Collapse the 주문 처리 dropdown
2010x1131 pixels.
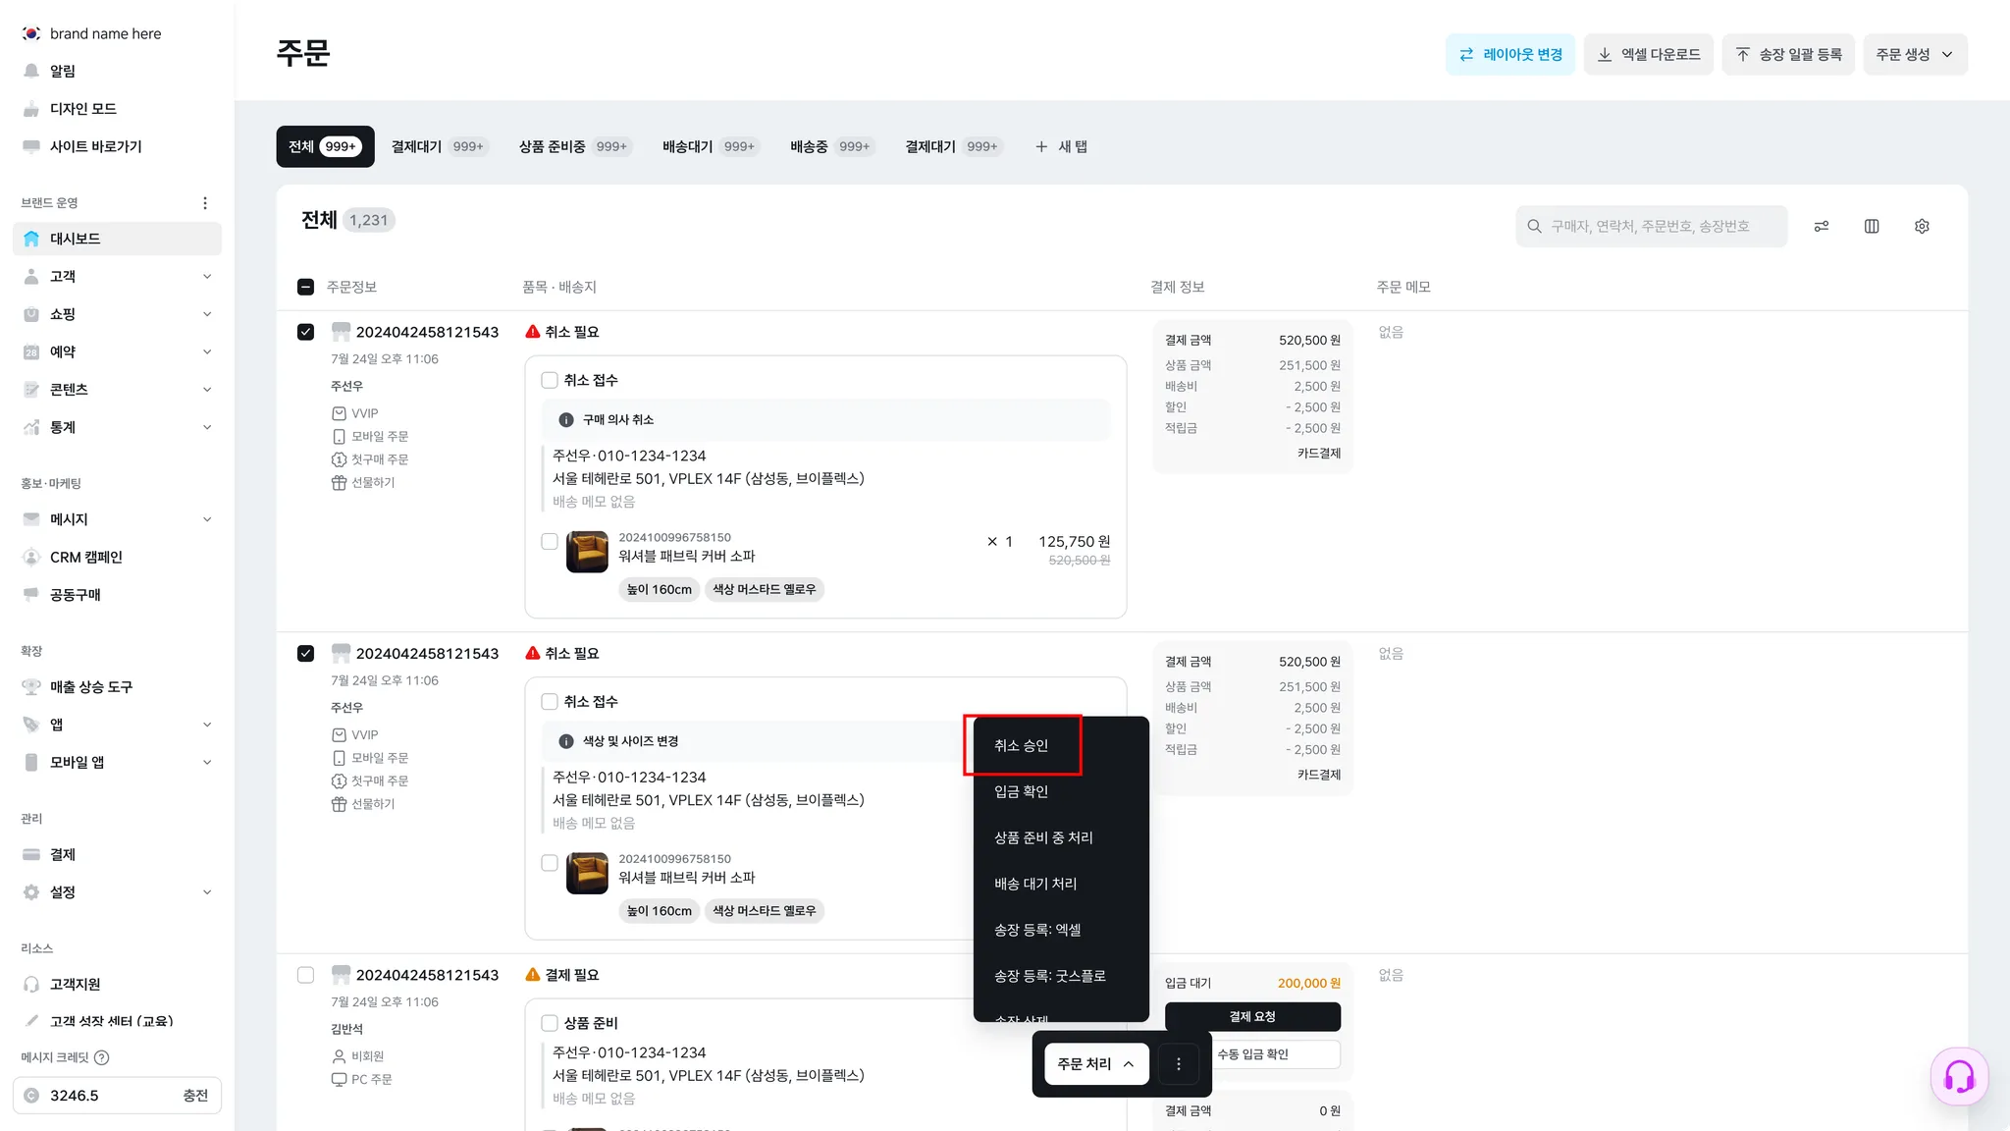click(x=1095, y=1064)
